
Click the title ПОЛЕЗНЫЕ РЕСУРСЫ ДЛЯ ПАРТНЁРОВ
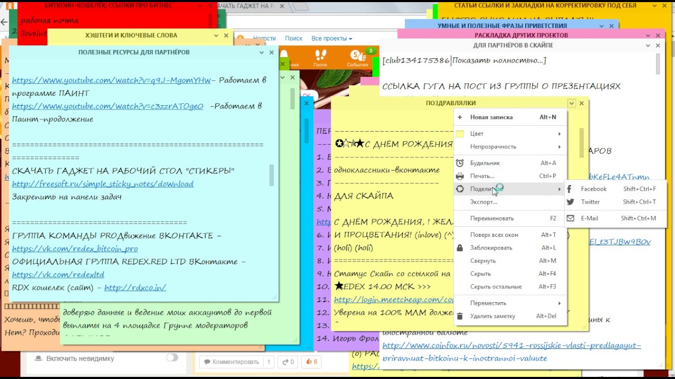(134, 53)
